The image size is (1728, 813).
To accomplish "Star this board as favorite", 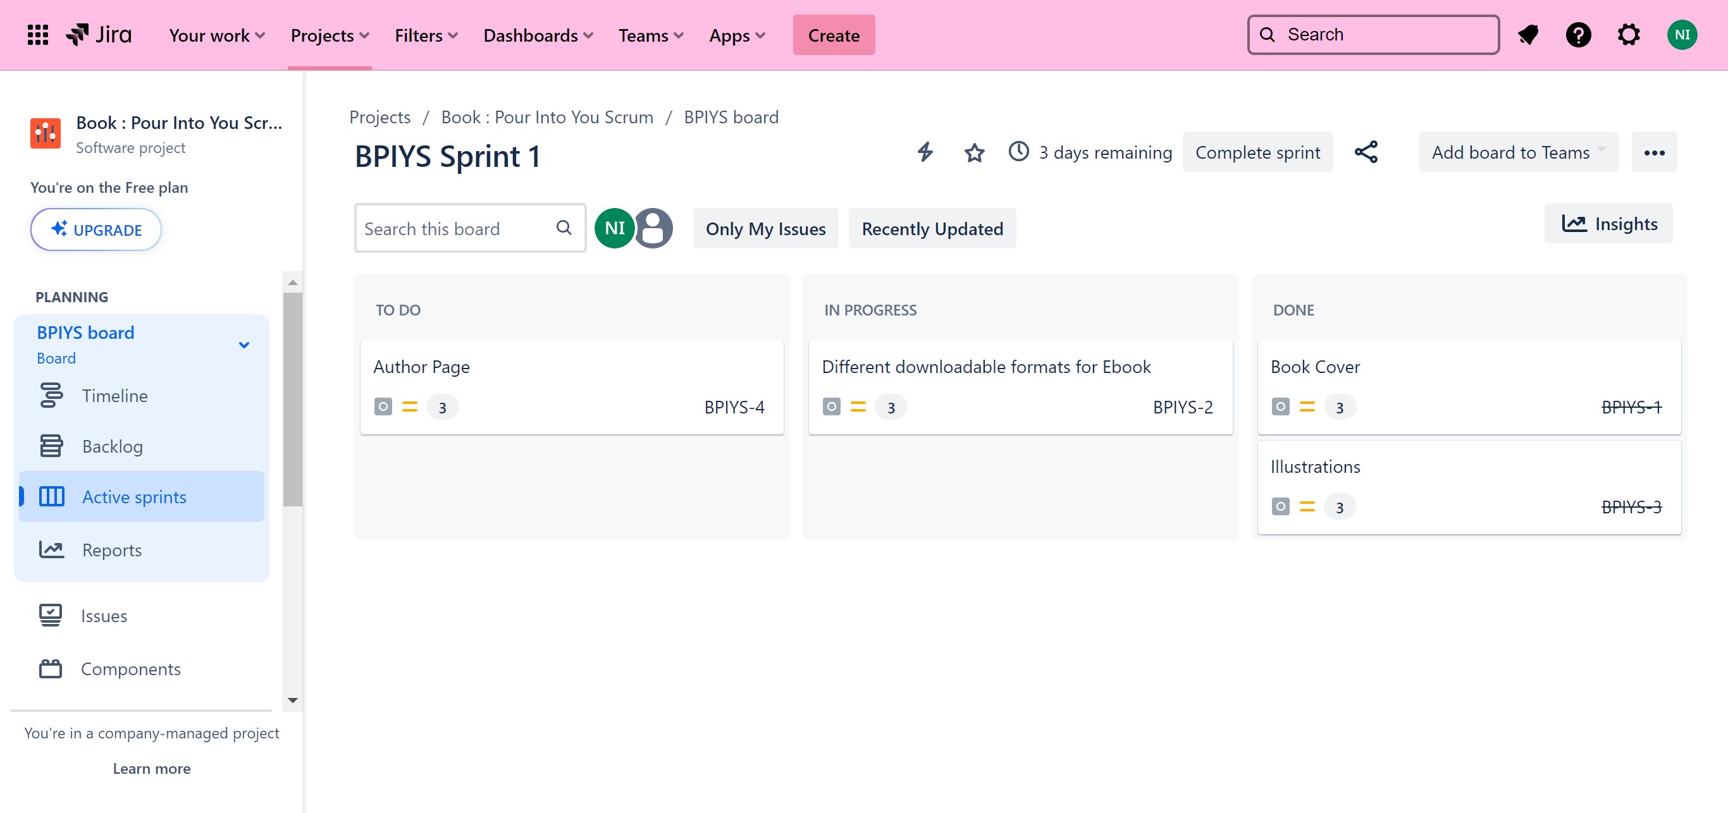I will coord(974,153).
